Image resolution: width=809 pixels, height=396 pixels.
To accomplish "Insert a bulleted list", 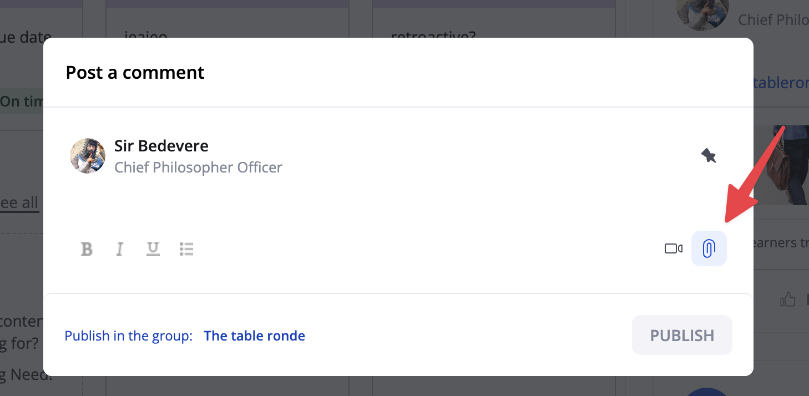I will [x=186, y=249].
